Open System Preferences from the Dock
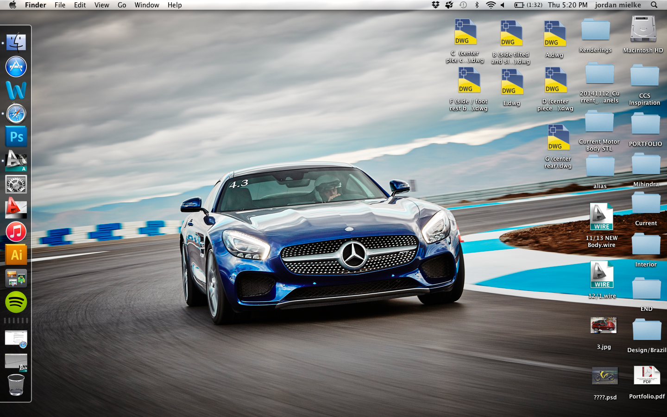Viewport: 667px width, 417px height. (x=16, y=184)
